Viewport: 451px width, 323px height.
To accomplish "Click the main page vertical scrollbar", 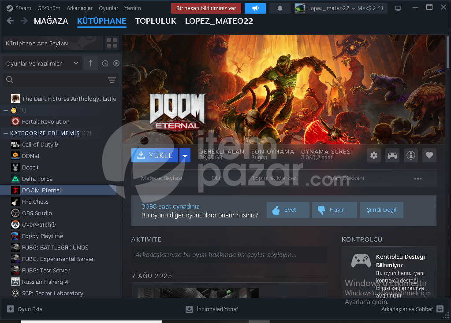I will [x=448, y=51].
